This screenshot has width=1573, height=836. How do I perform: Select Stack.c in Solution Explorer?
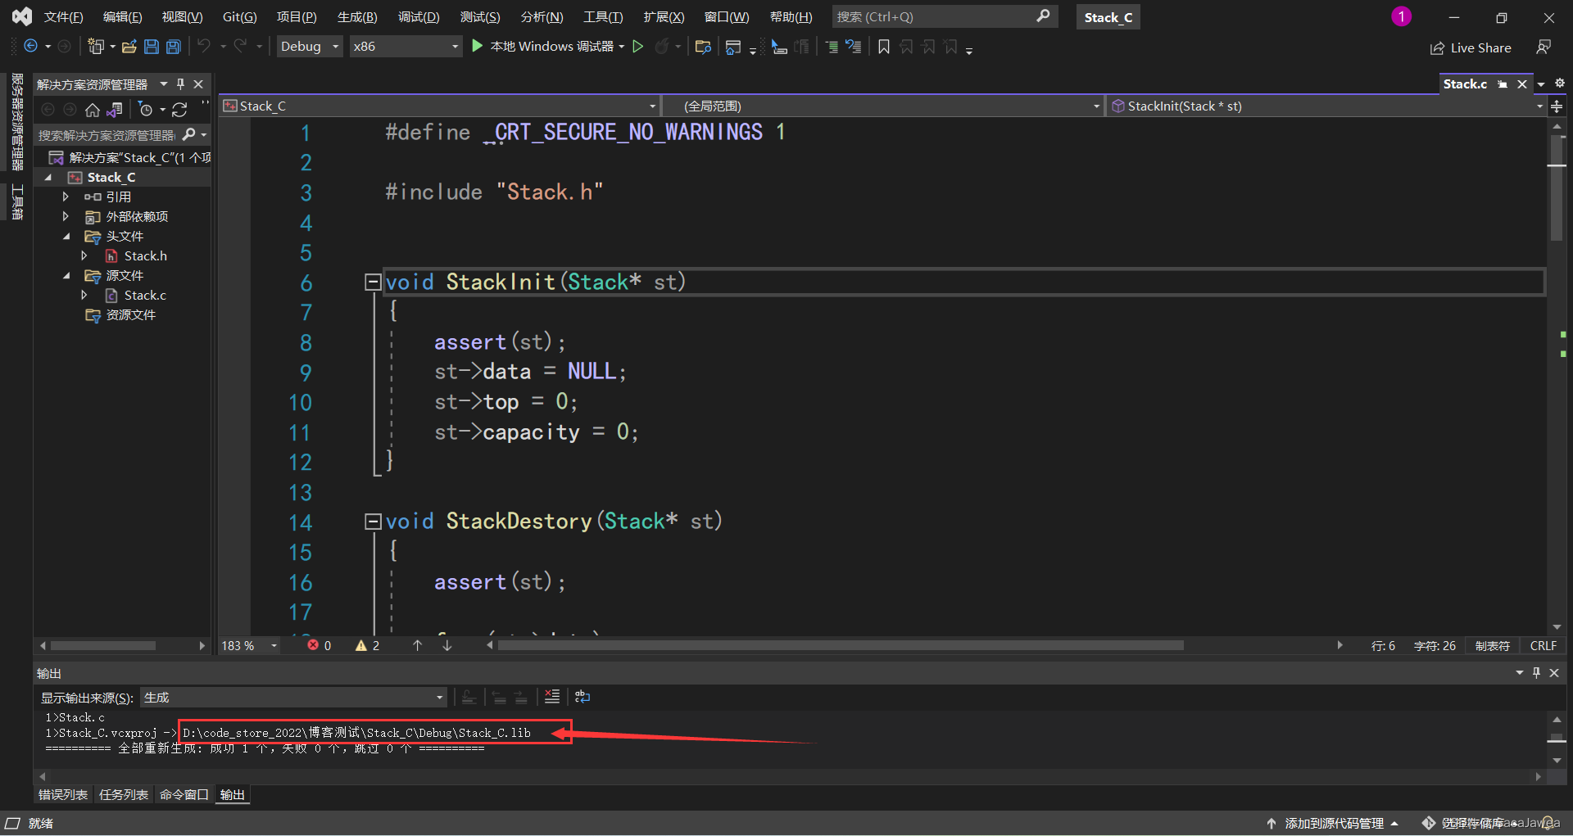(145, 295)
